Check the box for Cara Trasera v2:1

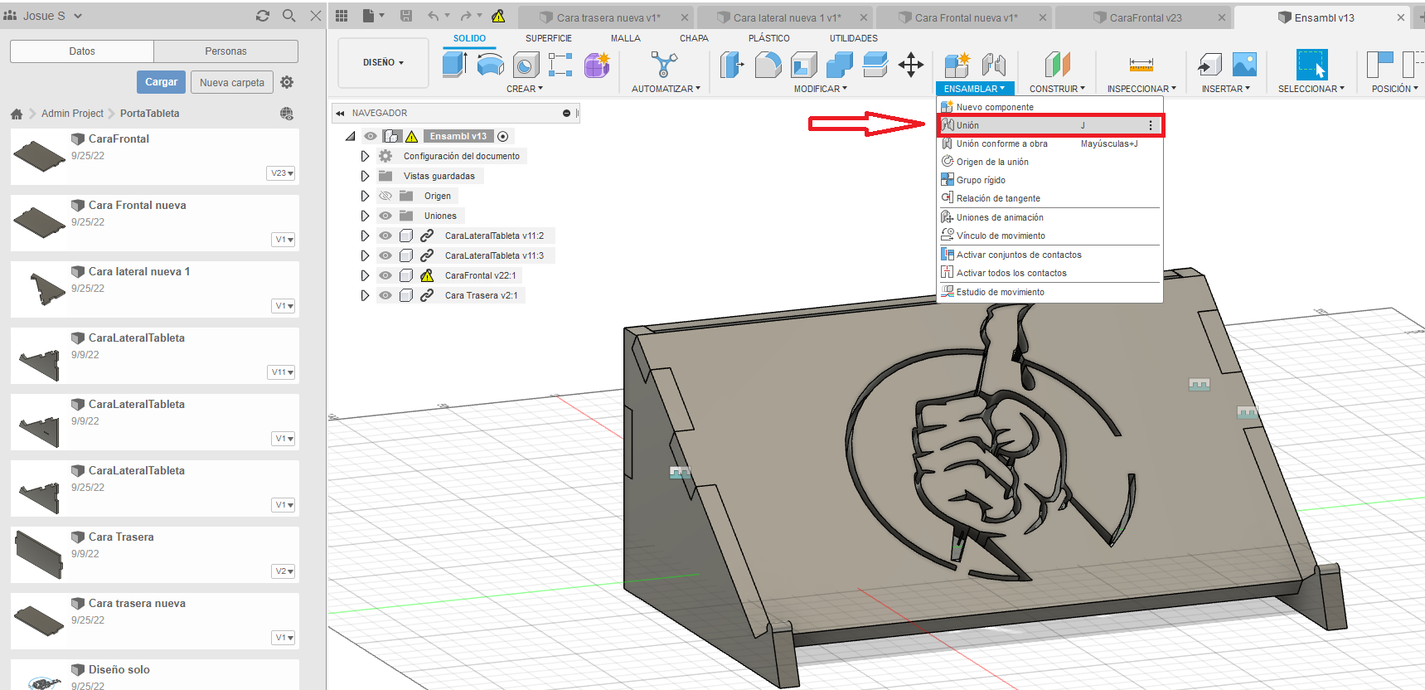click(406, 295)
